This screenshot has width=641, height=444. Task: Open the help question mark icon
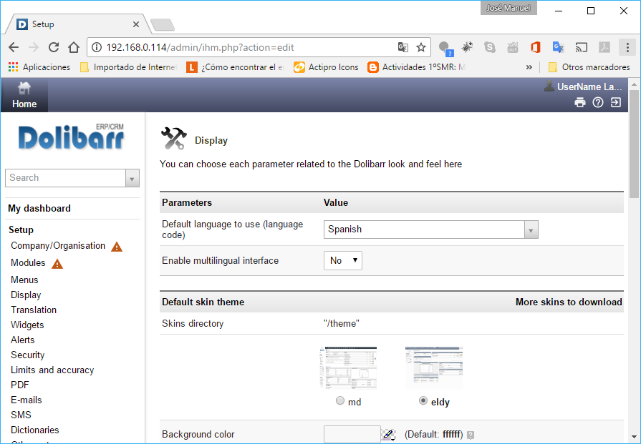598,102
